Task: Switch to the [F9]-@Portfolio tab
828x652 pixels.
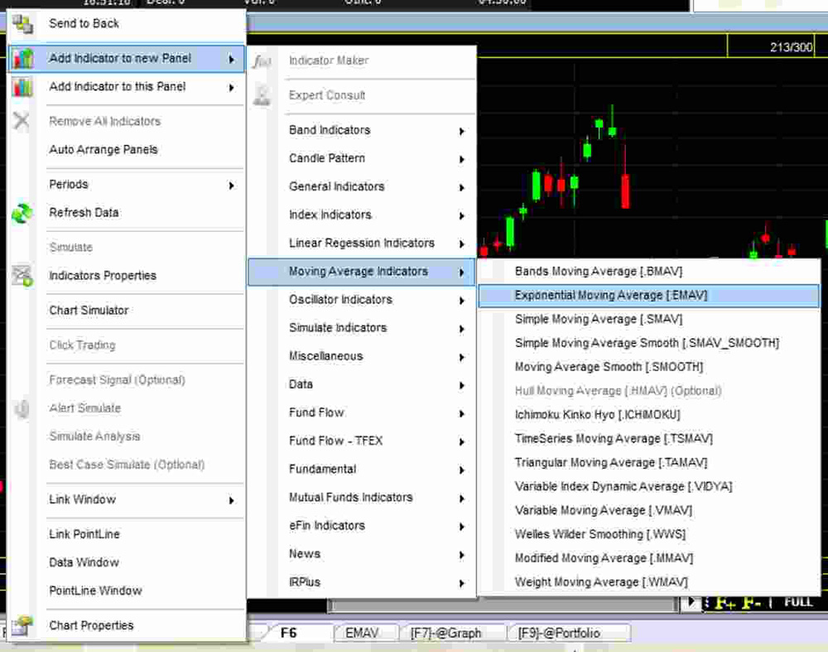Action: [559, 633]
